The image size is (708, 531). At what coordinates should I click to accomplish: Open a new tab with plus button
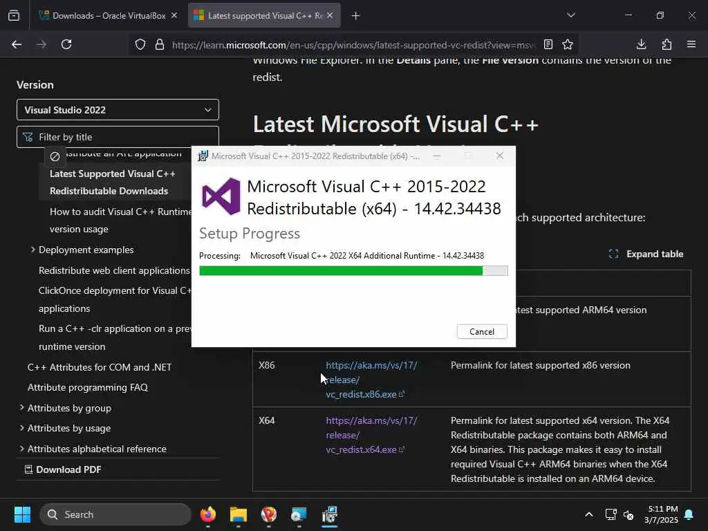point(356,16)
